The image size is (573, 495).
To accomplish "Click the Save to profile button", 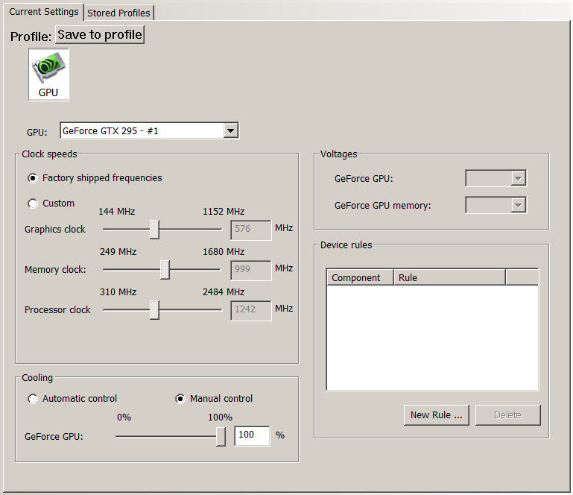I will click(x=100, y=35).
